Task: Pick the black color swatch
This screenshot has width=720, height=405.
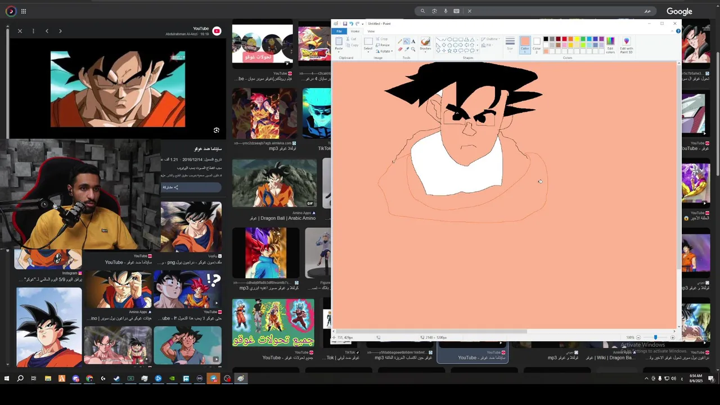Action: (546, 39)
